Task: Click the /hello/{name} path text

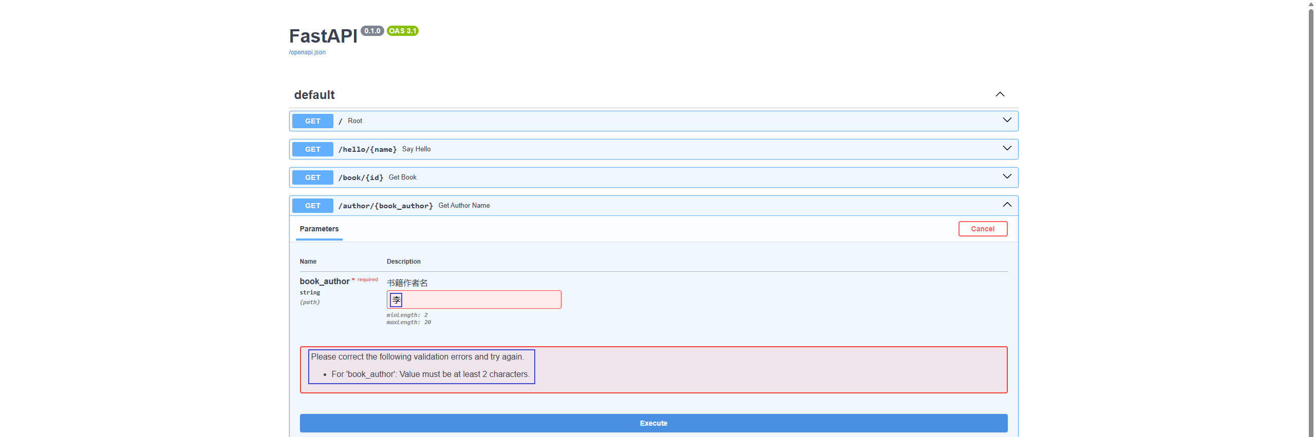Action: point(368,149)
